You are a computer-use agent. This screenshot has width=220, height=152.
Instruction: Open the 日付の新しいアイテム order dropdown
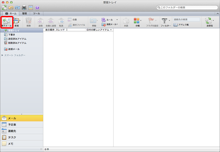click(x=99, y=30)
